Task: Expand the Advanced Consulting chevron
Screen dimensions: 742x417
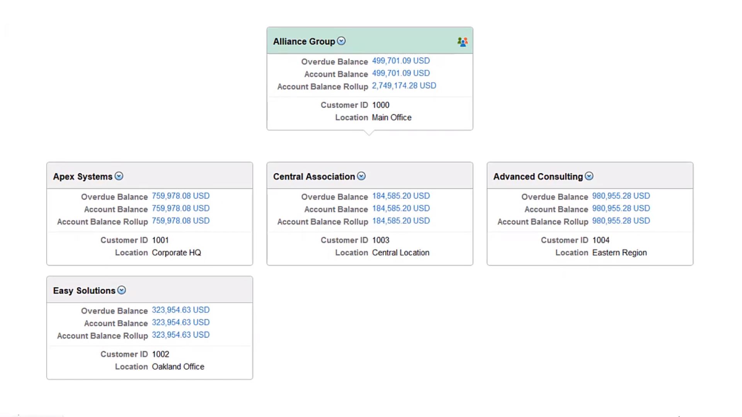Action: (589, 176)
